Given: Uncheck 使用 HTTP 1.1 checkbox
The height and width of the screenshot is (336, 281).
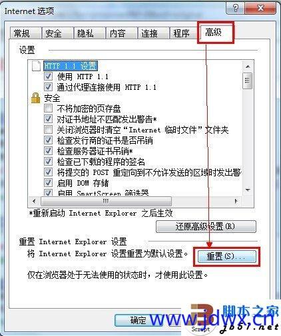Looking at the screenshot, I should tap(48, 77).
